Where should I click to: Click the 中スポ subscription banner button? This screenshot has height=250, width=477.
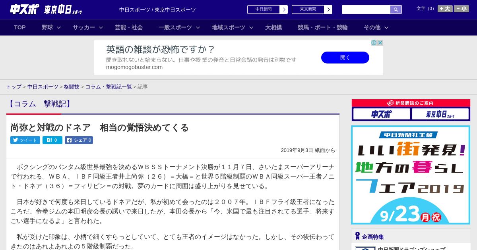tap(382, 114)
